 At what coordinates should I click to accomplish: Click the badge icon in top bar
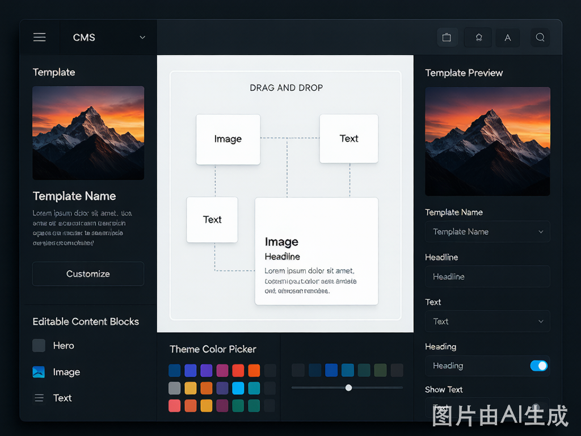point(478,37)
